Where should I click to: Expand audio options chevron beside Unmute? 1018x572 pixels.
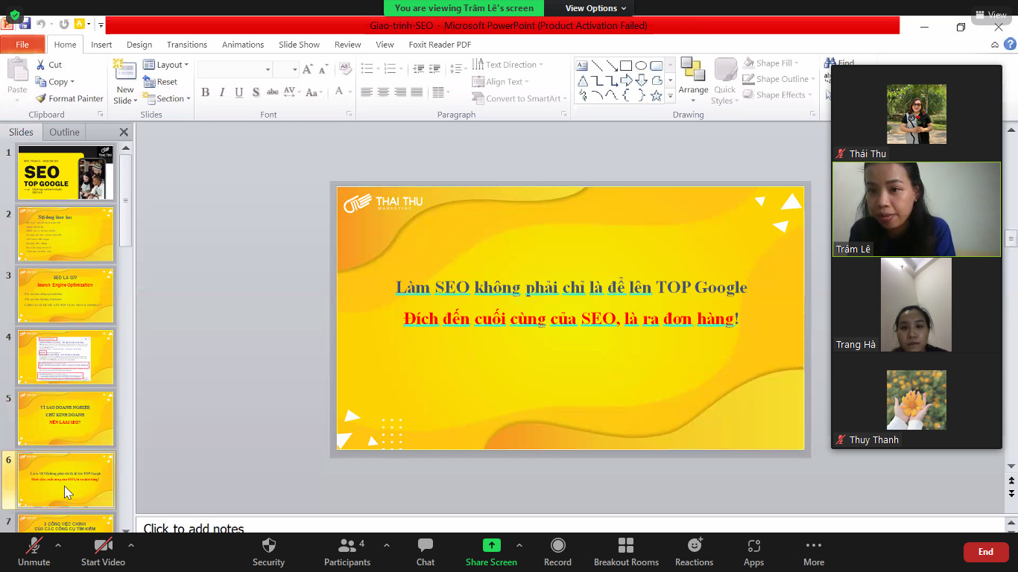point(58,545)
